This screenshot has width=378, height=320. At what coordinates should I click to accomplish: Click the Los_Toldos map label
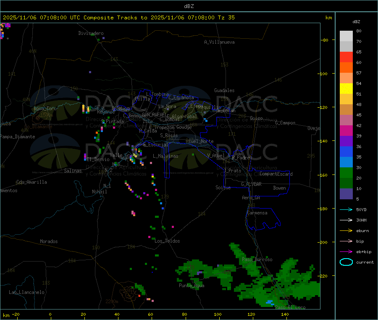coord(167,241)
